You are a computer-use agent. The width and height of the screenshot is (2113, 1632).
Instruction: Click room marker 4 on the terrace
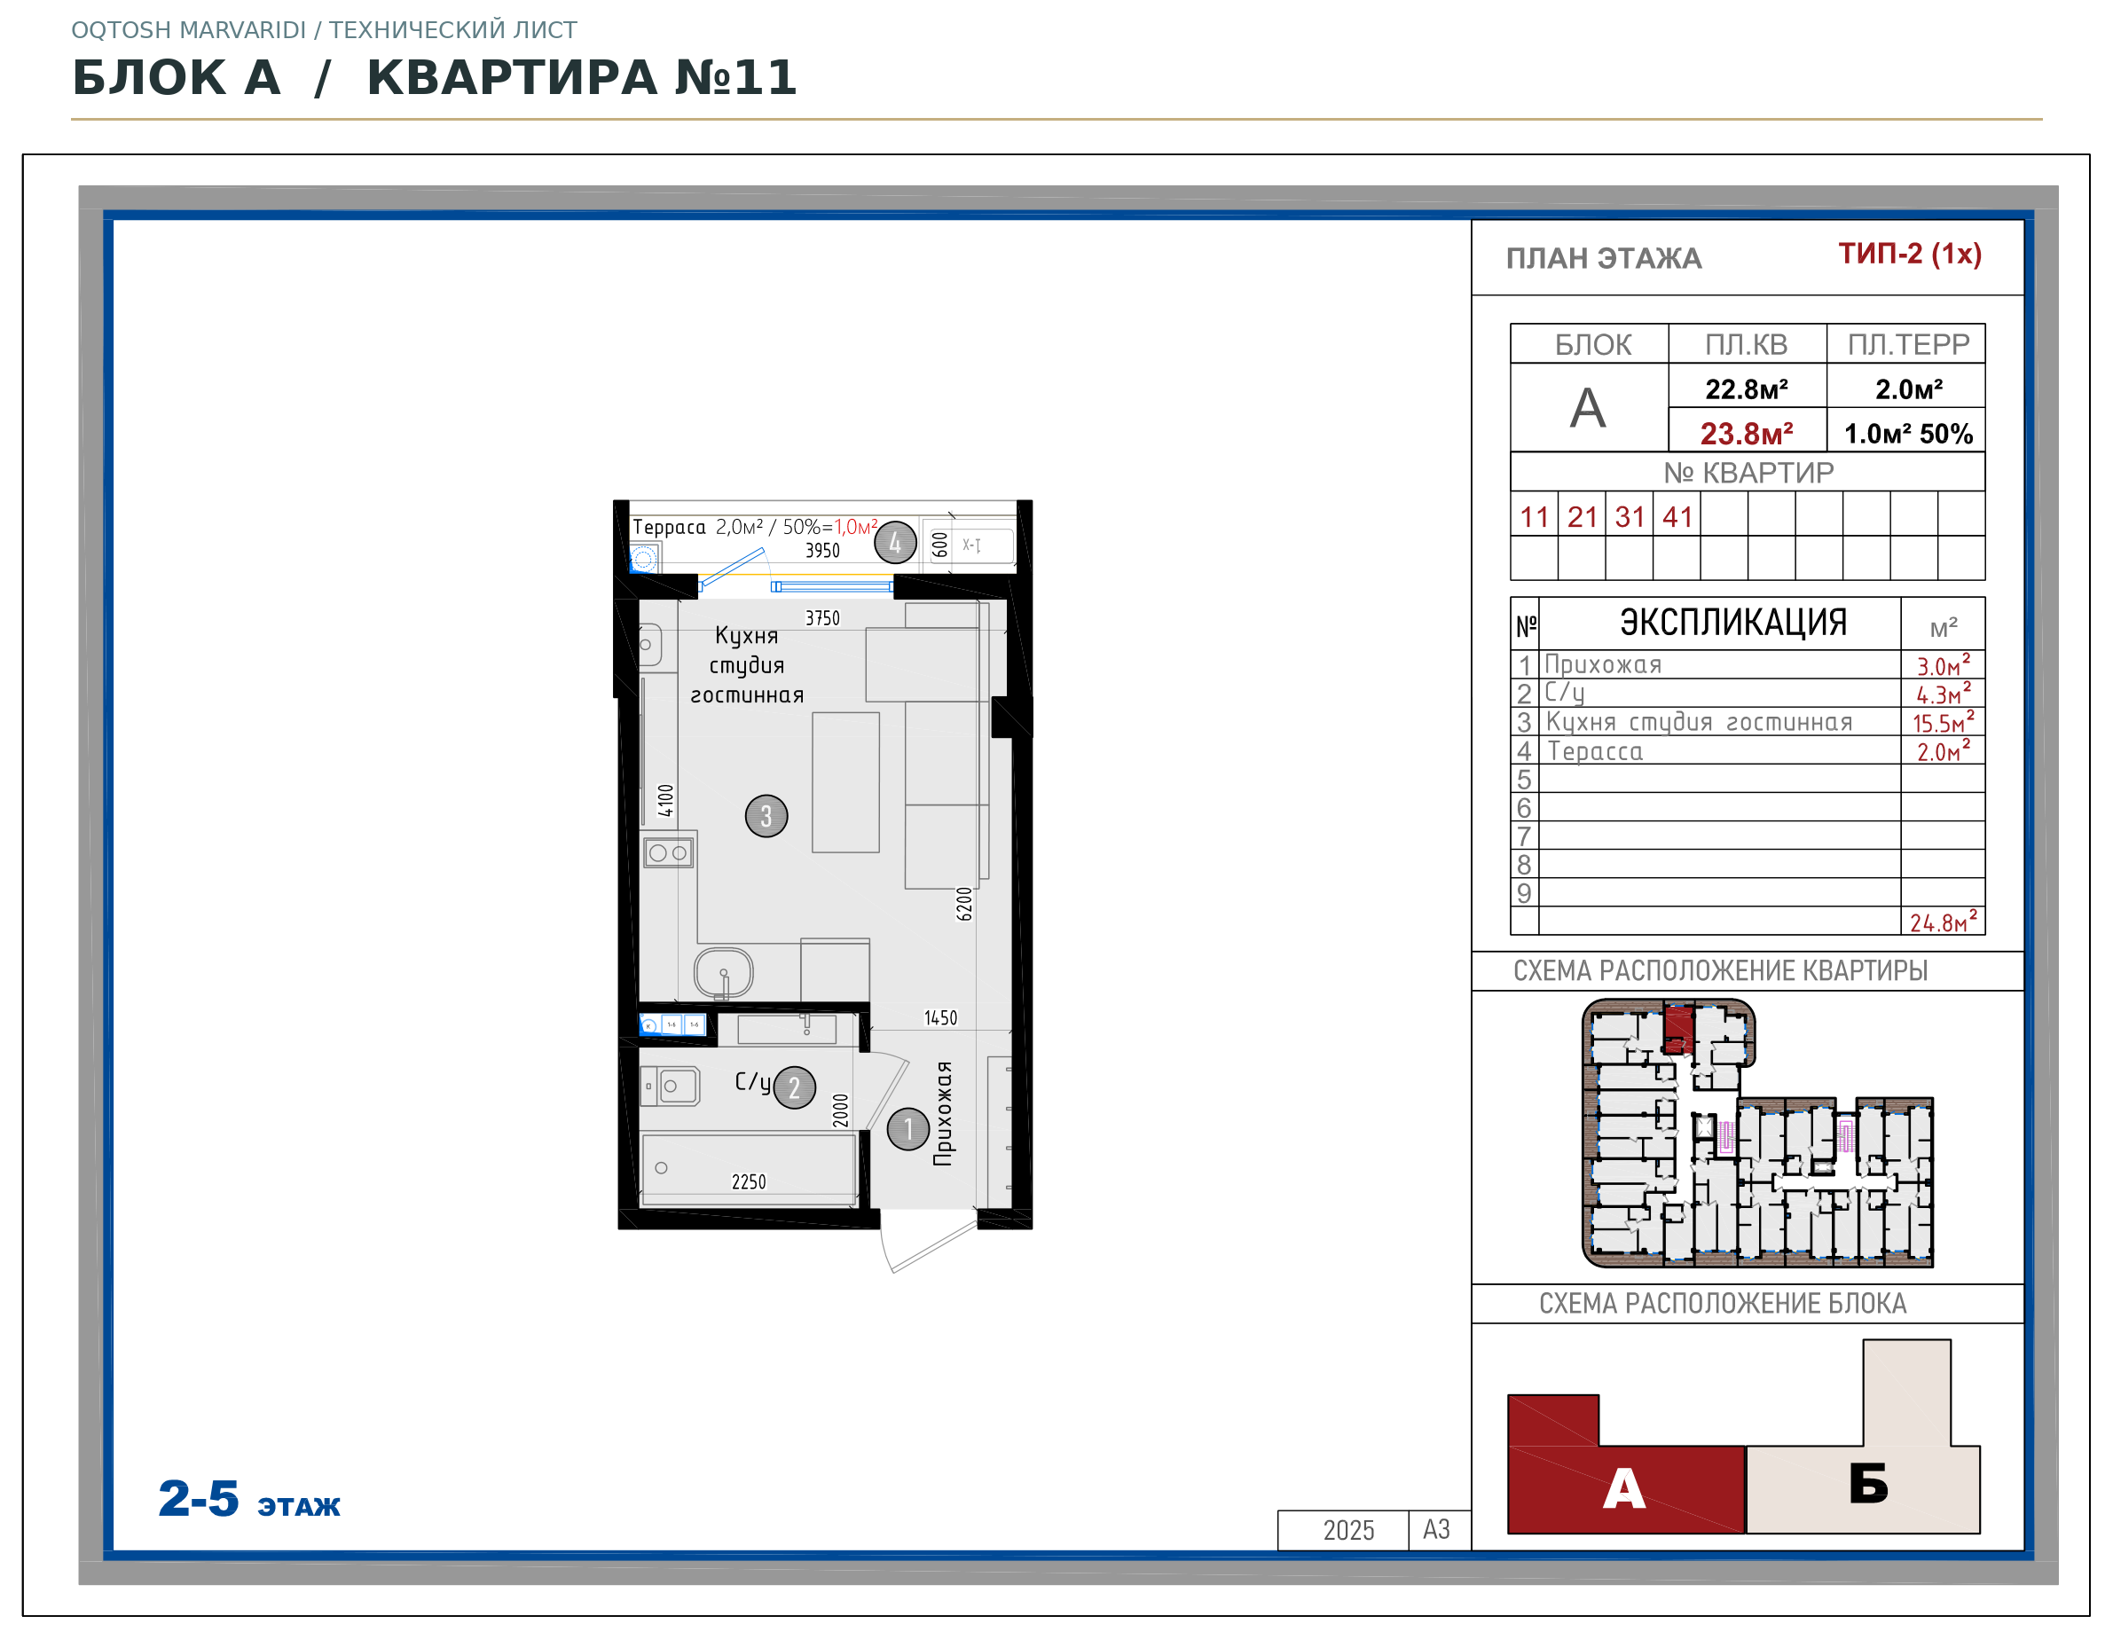coord(895,543)
